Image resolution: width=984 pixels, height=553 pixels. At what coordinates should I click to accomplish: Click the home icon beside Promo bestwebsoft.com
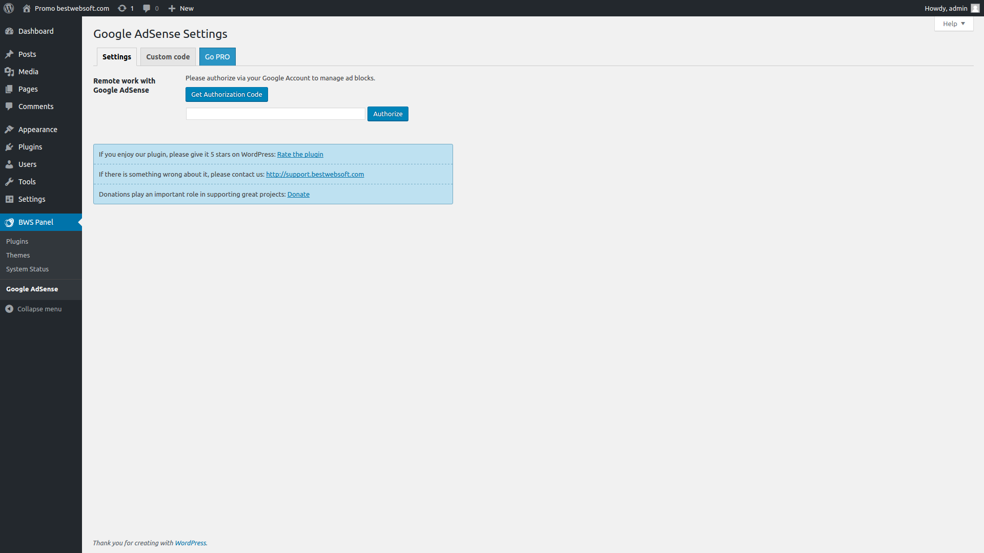coord(27,8)
